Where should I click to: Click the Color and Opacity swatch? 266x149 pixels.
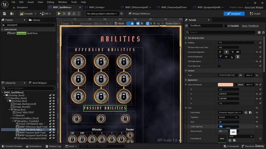[x=225, y=84]
